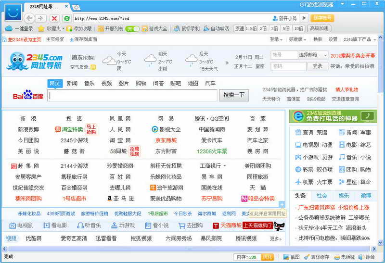The image size is (385, 263).
Task: Toggle the green 开 switch
Action: (132, 29)
